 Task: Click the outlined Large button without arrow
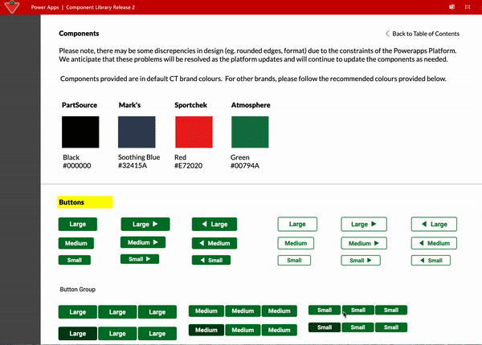click(x=297, y=224)
